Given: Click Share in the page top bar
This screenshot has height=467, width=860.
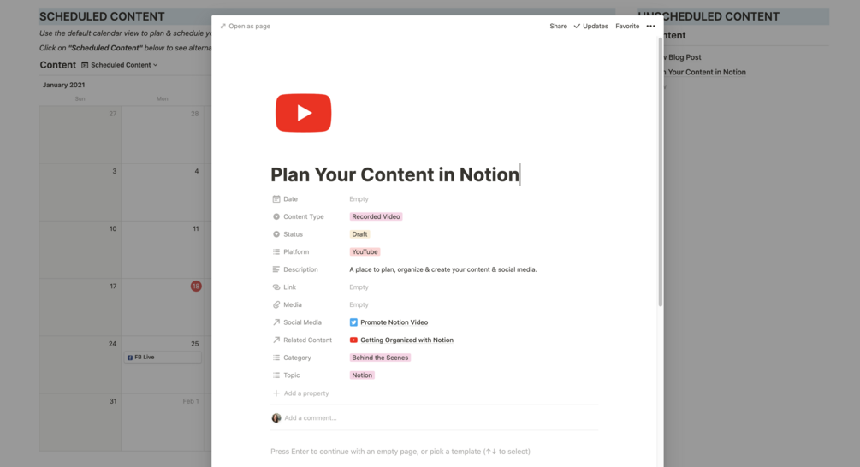Looking at the screenshot, I should (x=558, y=26).
